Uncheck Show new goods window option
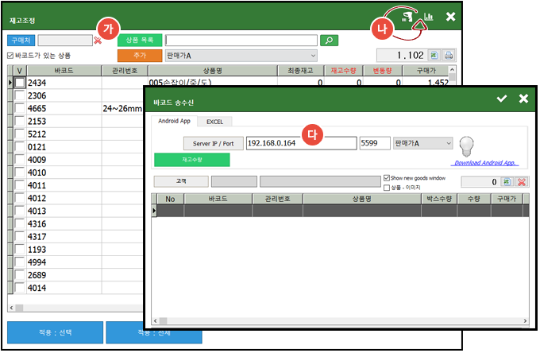This screenshot has width=540, height=353. (387, 178)
